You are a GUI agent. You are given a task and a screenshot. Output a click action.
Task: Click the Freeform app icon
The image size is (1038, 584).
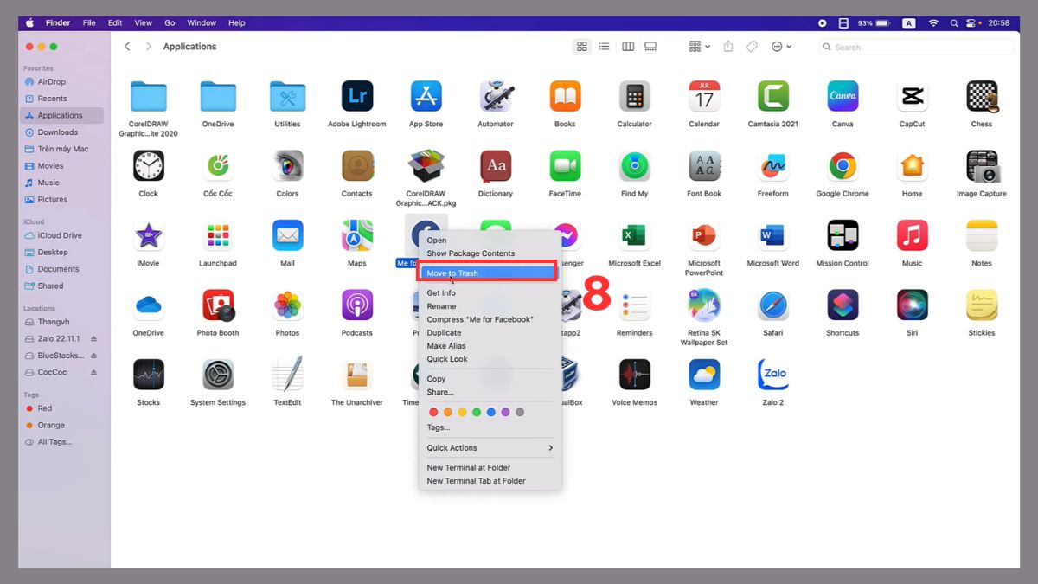pyautogui.click(x=773, y=165)
